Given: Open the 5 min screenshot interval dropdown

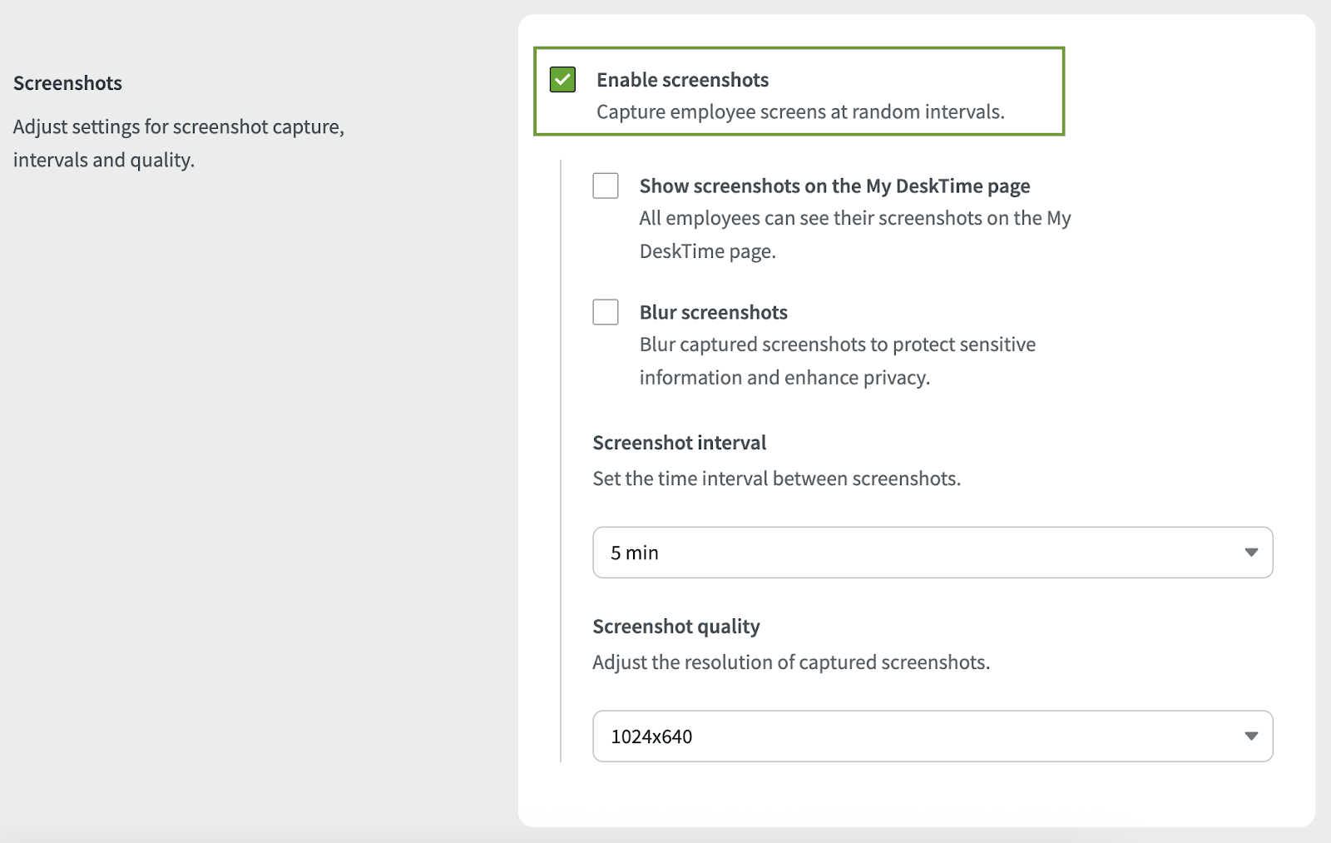Looking at the screenshot, I should pyautogui.click(x=932, y=553).
